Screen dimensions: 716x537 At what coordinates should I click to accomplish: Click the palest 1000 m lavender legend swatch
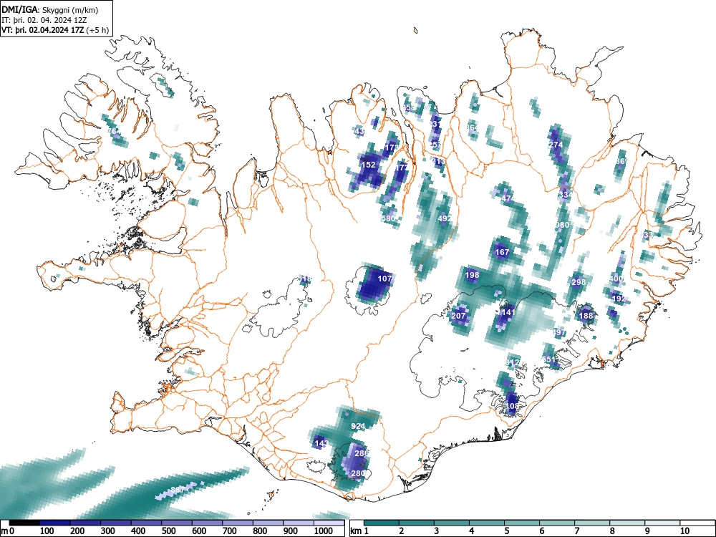[329, 523]
